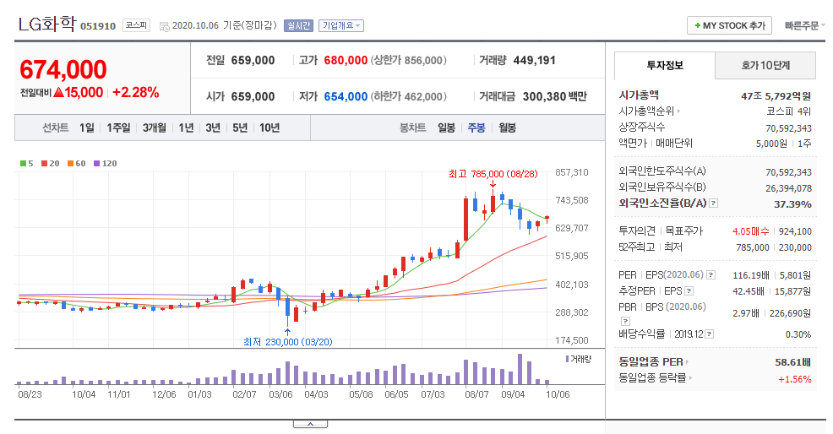Click the 전일 659,000 value

253,61
